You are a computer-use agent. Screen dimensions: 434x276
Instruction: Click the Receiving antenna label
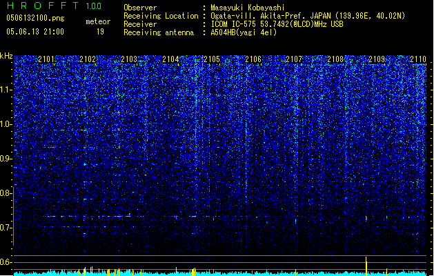(159, 32)
